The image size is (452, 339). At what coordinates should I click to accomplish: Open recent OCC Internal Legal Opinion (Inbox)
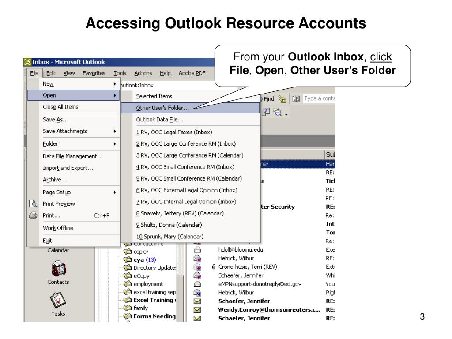190,202
